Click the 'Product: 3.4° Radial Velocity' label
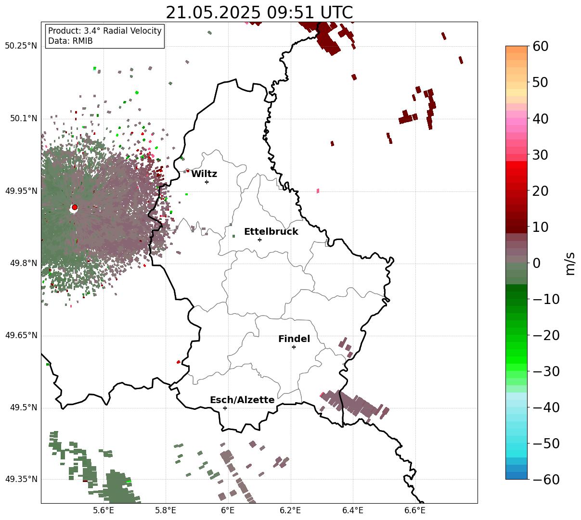This screenshot has height=520, width=581. pos(105,31)
